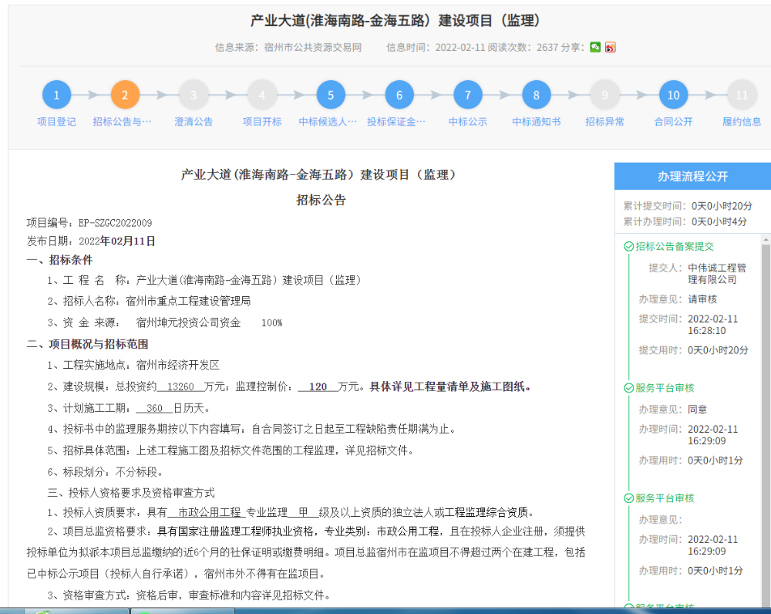This screenshot has width=771, height=614.
Task: Share the page via the Weibo icon
Action: point(610,47)
